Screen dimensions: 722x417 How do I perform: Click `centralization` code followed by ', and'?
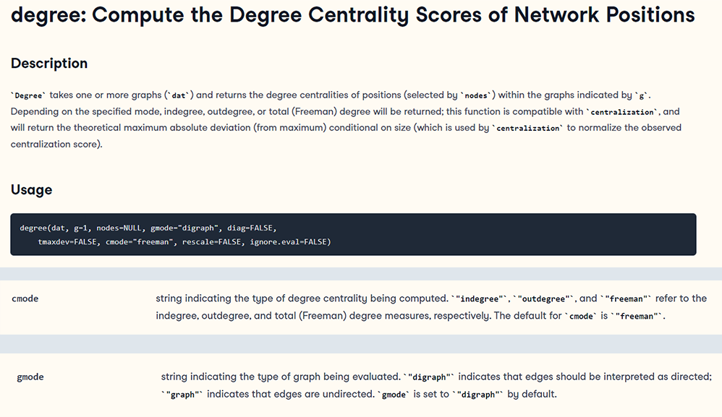click(622, 112)
